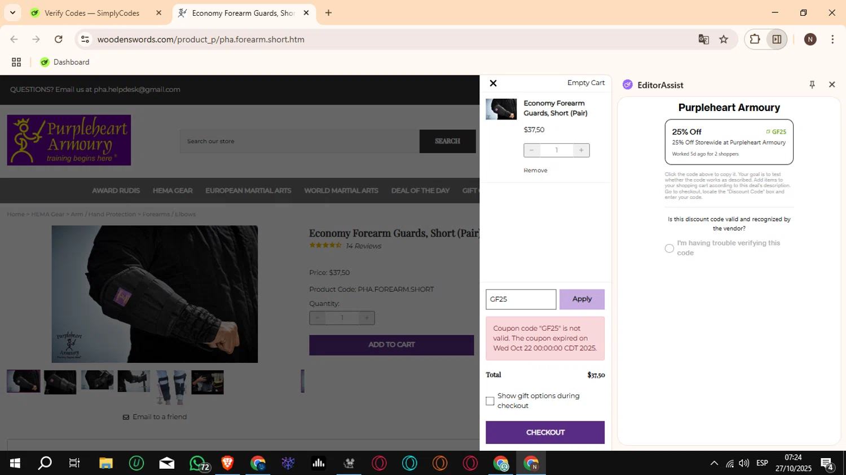Focus the Search our store field
846x475 pixels.
click(299, 141)
